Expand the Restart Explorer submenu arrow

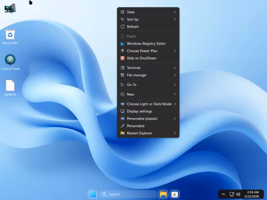(x=175, y=133)
